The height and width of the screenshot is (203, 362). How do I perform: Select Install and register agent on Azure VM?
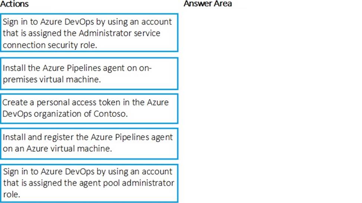click(89, 143)
